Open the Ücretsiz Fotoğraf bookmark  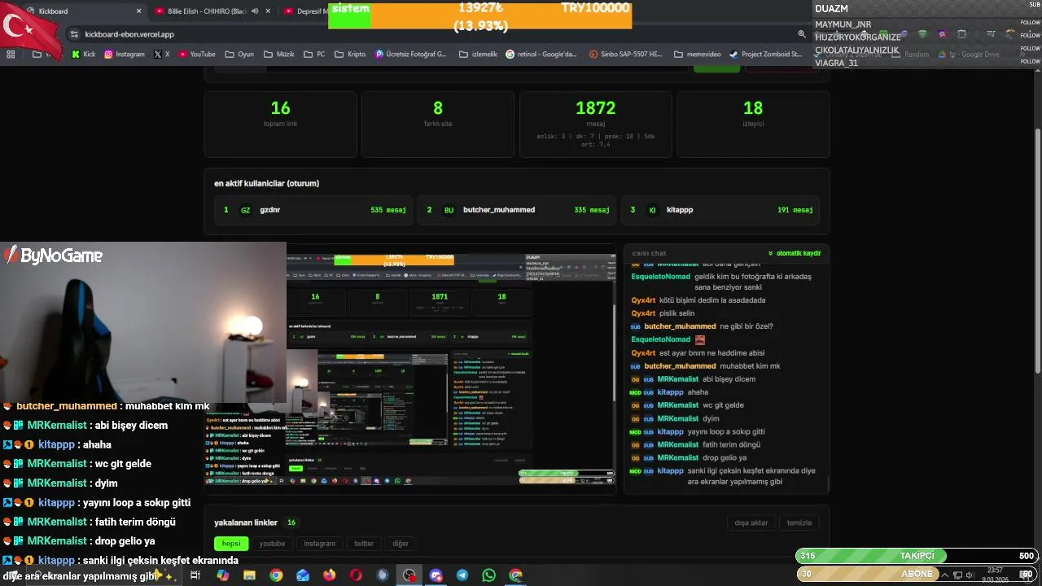[411, 55]
